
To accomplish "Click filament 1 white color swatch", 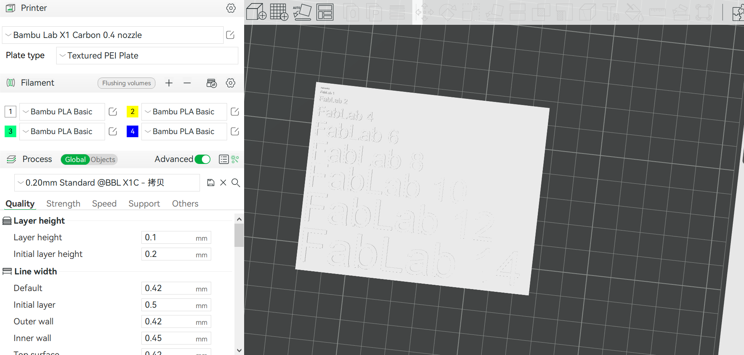I will click(x=10, y=112).
